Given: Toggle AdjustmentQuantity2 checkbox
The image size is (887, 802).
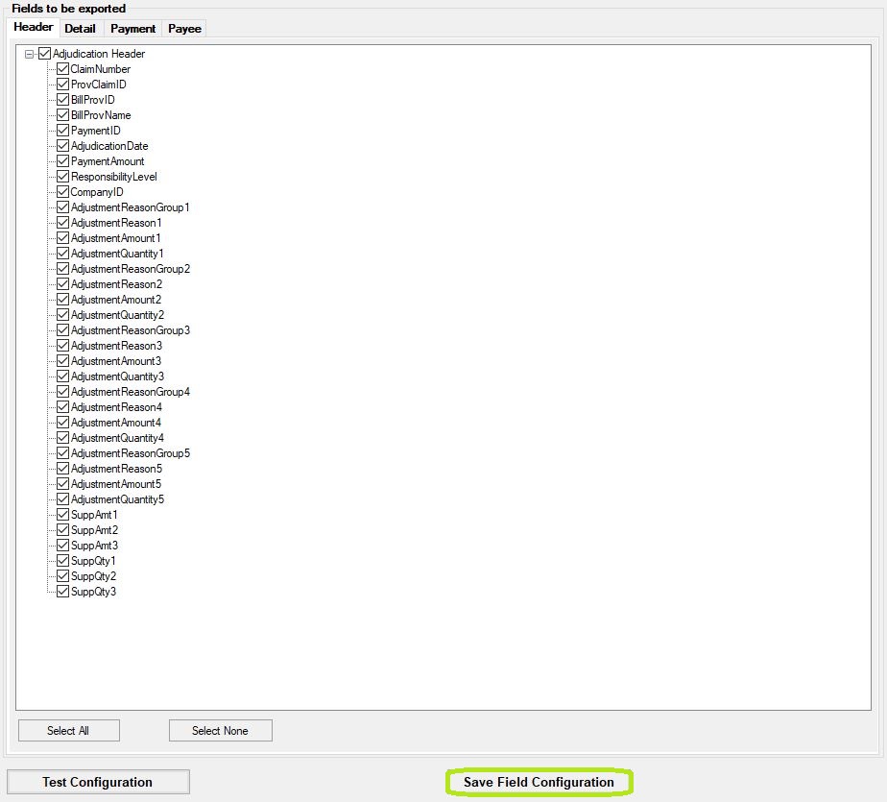Looking at the screenshot, I should click(62, 315).
